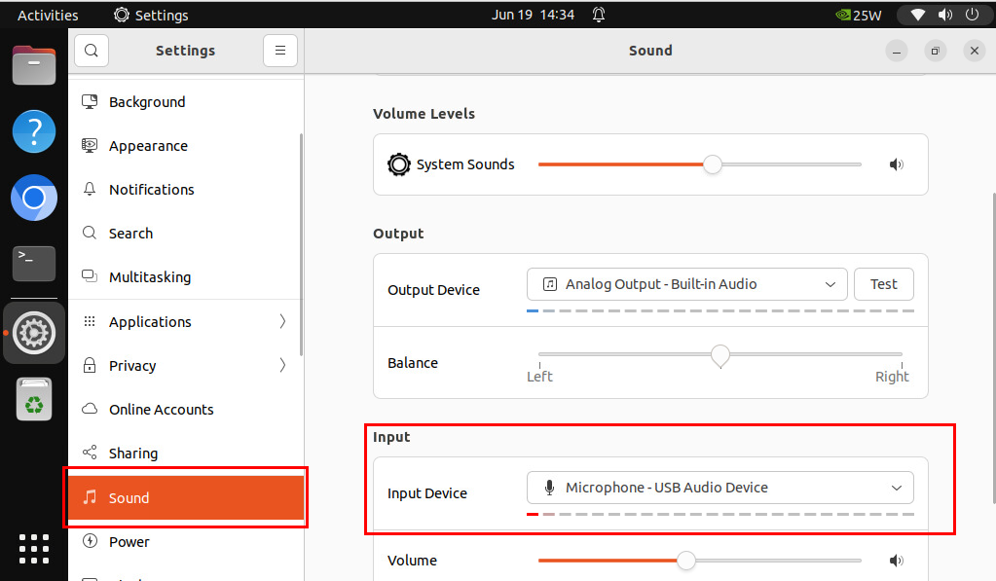Expand the Output Device dropdown
996x581 pixels.
tap(686, 284)
